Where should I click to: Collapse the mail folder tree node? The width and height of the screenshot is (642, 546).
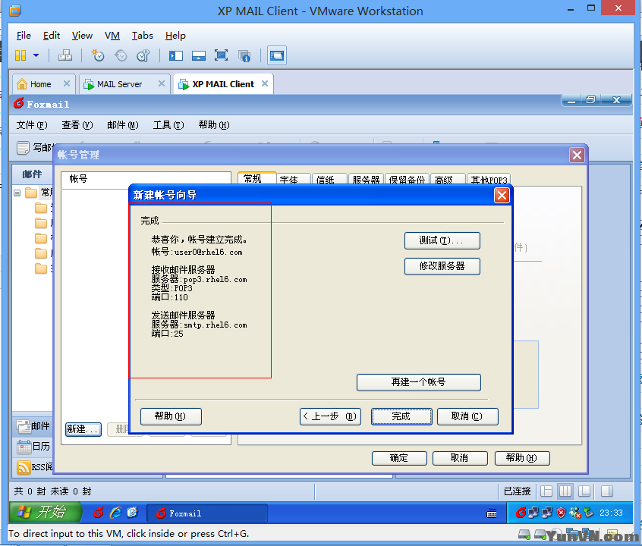[x=17, y=193]
